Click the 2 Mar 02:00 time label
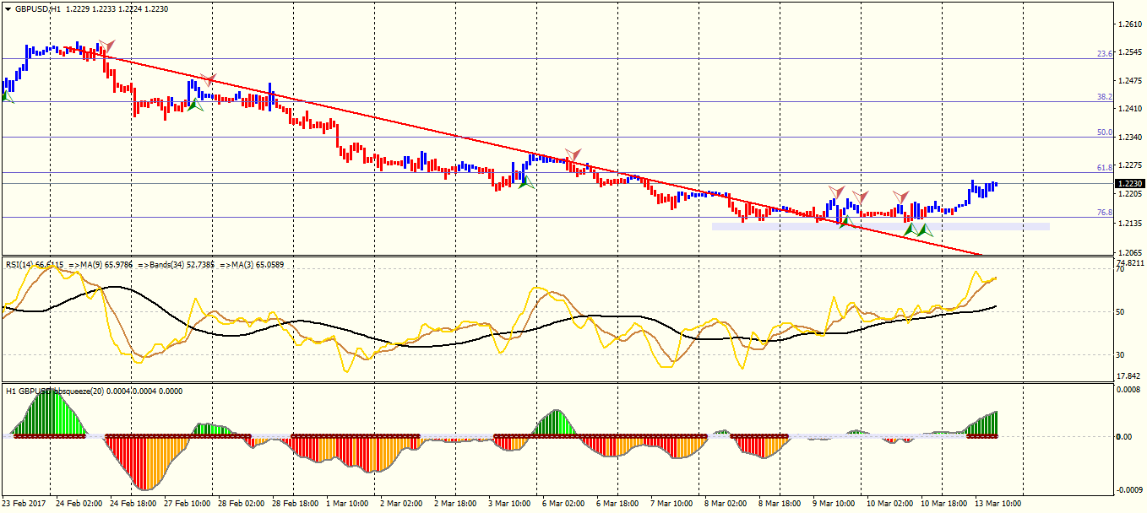Viewport: 1147px width, 513px height. point(402,504)
